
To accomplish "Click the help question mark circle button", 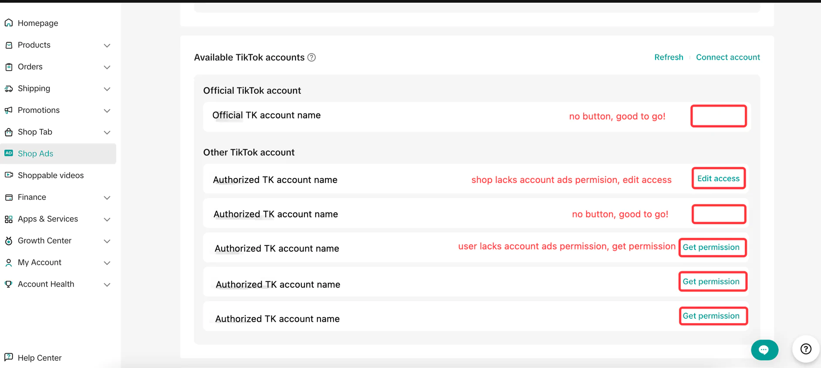I will click(x=806, y=349).
